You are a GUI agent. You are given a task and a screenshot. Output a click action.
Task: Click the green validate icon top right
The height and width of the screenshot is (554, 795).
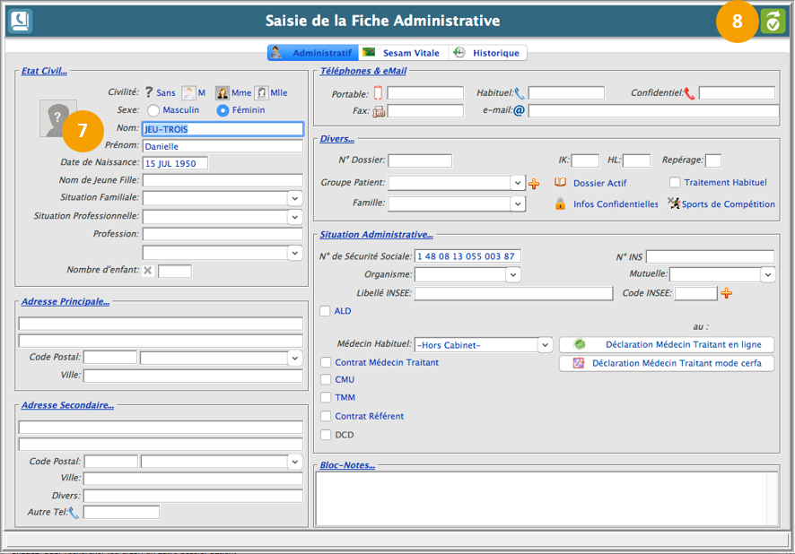(772, 22)
